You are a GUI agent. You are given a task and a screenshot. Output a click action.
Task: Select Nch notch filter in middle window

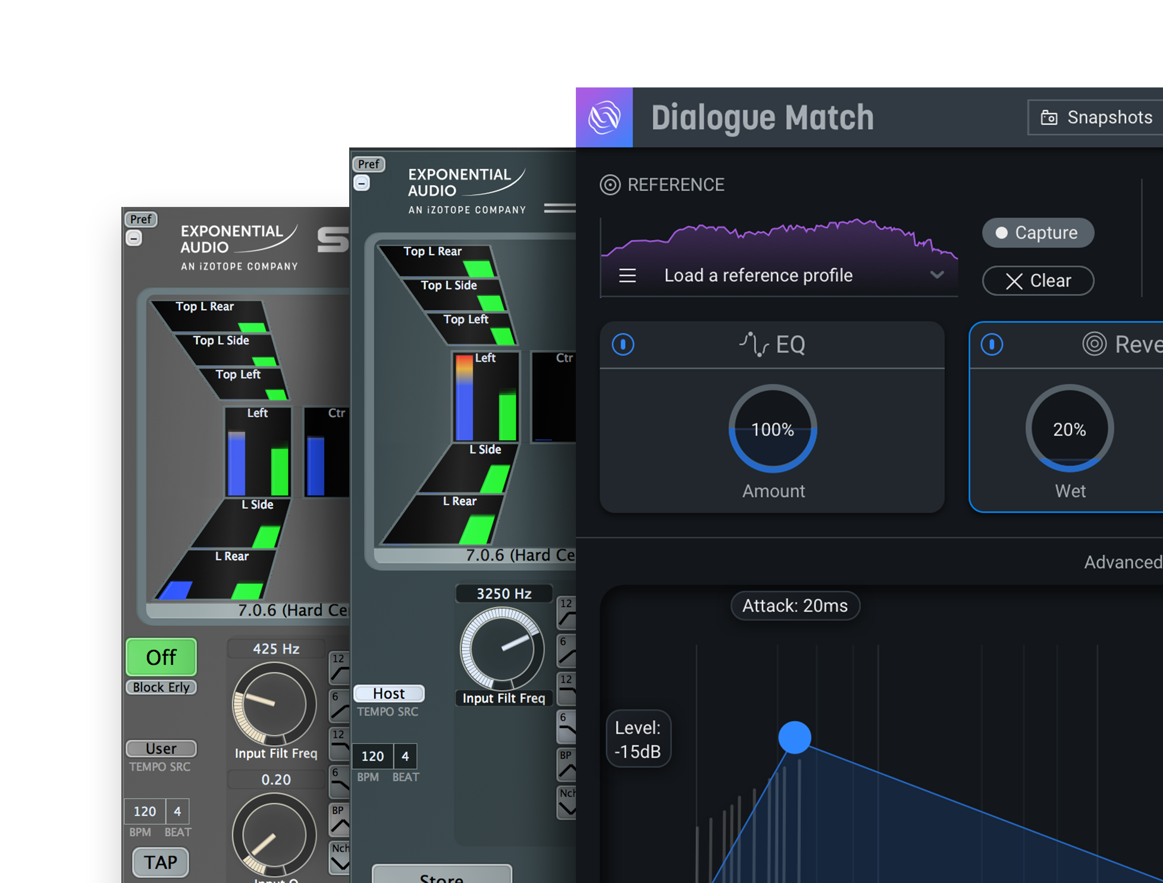566,803
